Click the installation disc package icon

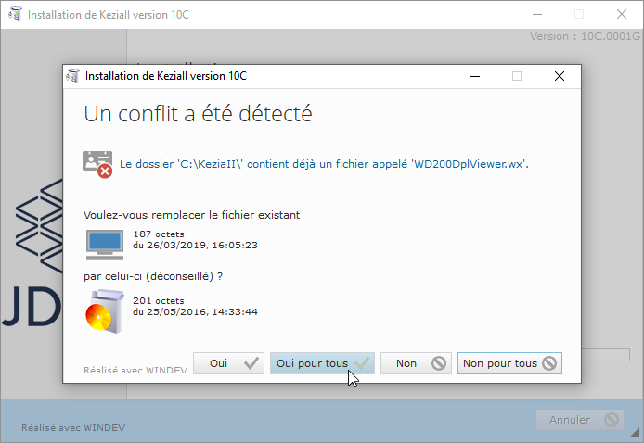pos(103,310)
